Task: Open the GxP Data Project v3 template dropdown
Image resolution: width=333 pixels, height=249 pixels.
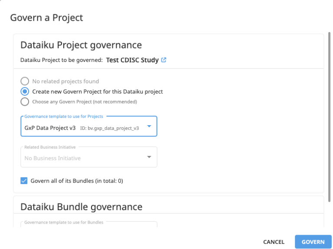Action: [89, 126]
